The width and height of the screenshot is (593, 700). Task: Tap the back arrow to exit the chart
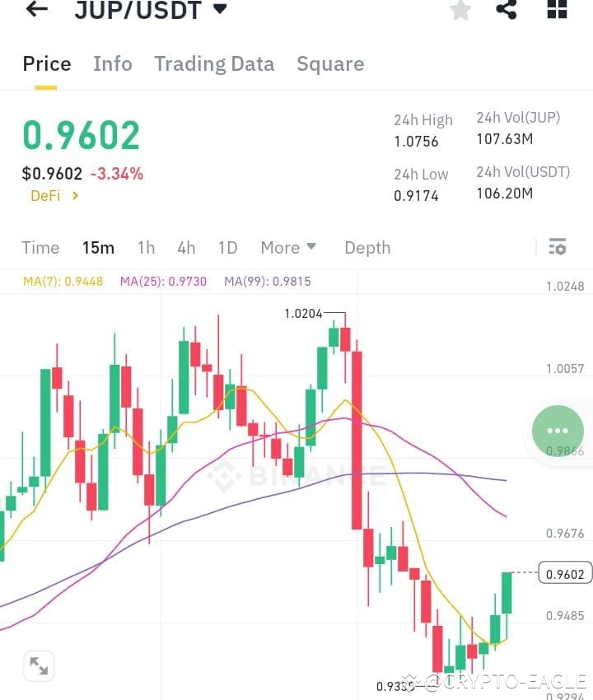pyautogui.click(x=34, y=10)
